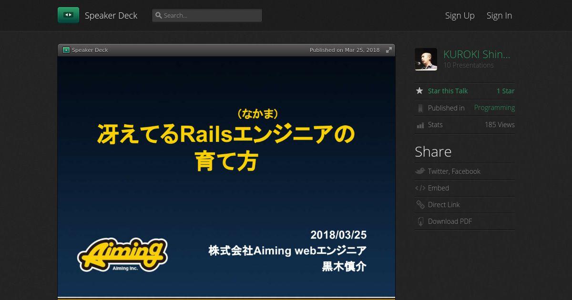
Task: Focus the Search input field
Action: (207, 15)
